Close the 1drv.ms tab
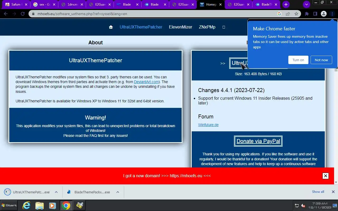 [x=82, y=4]
